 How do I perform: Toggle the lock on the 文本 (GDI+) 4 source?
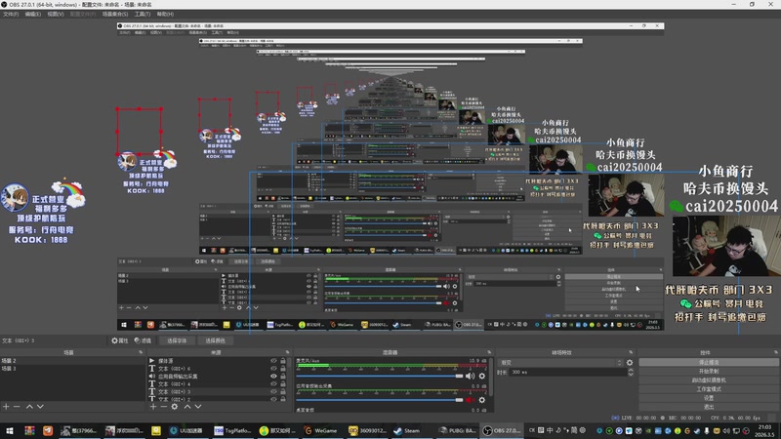[x=283, y=383]
